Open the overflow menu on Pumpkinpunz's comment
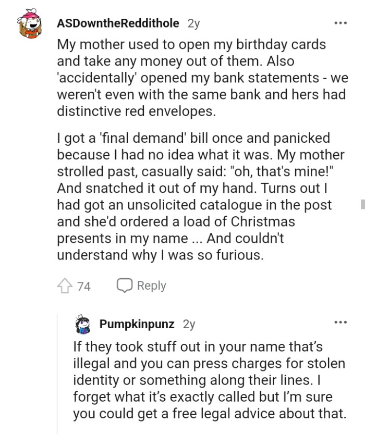365x434 pixels. click(342, 321)
